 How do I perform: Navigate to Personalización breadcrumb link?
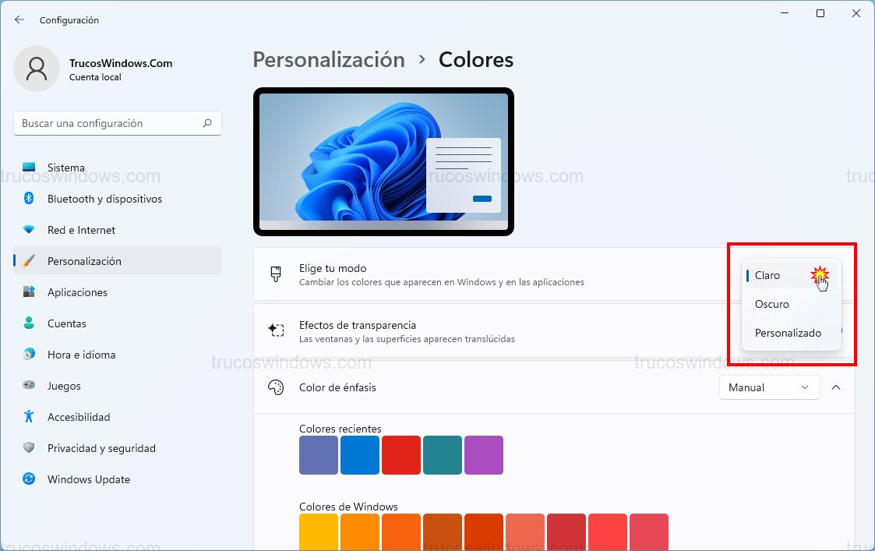[329, 59]
